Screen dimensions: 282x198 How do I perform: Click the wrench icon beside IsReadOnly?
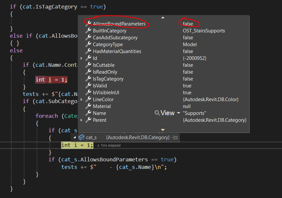tap(88, 72)
